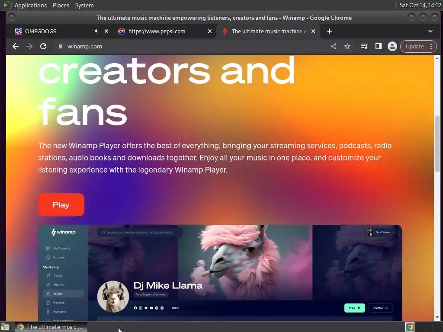The width and height of the screenshot is (443, 332).
Task: Click the Facebook icon under Dj Mike Llama
Action: tap(135, 308)
